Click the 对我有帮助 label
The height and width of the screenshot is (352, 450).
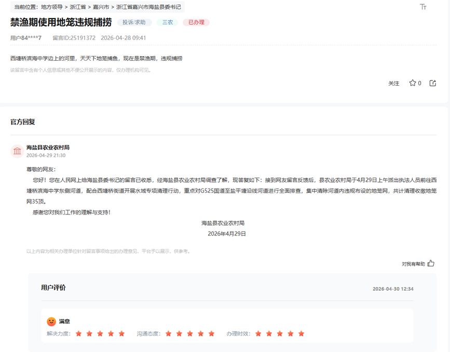click(413, 264)
